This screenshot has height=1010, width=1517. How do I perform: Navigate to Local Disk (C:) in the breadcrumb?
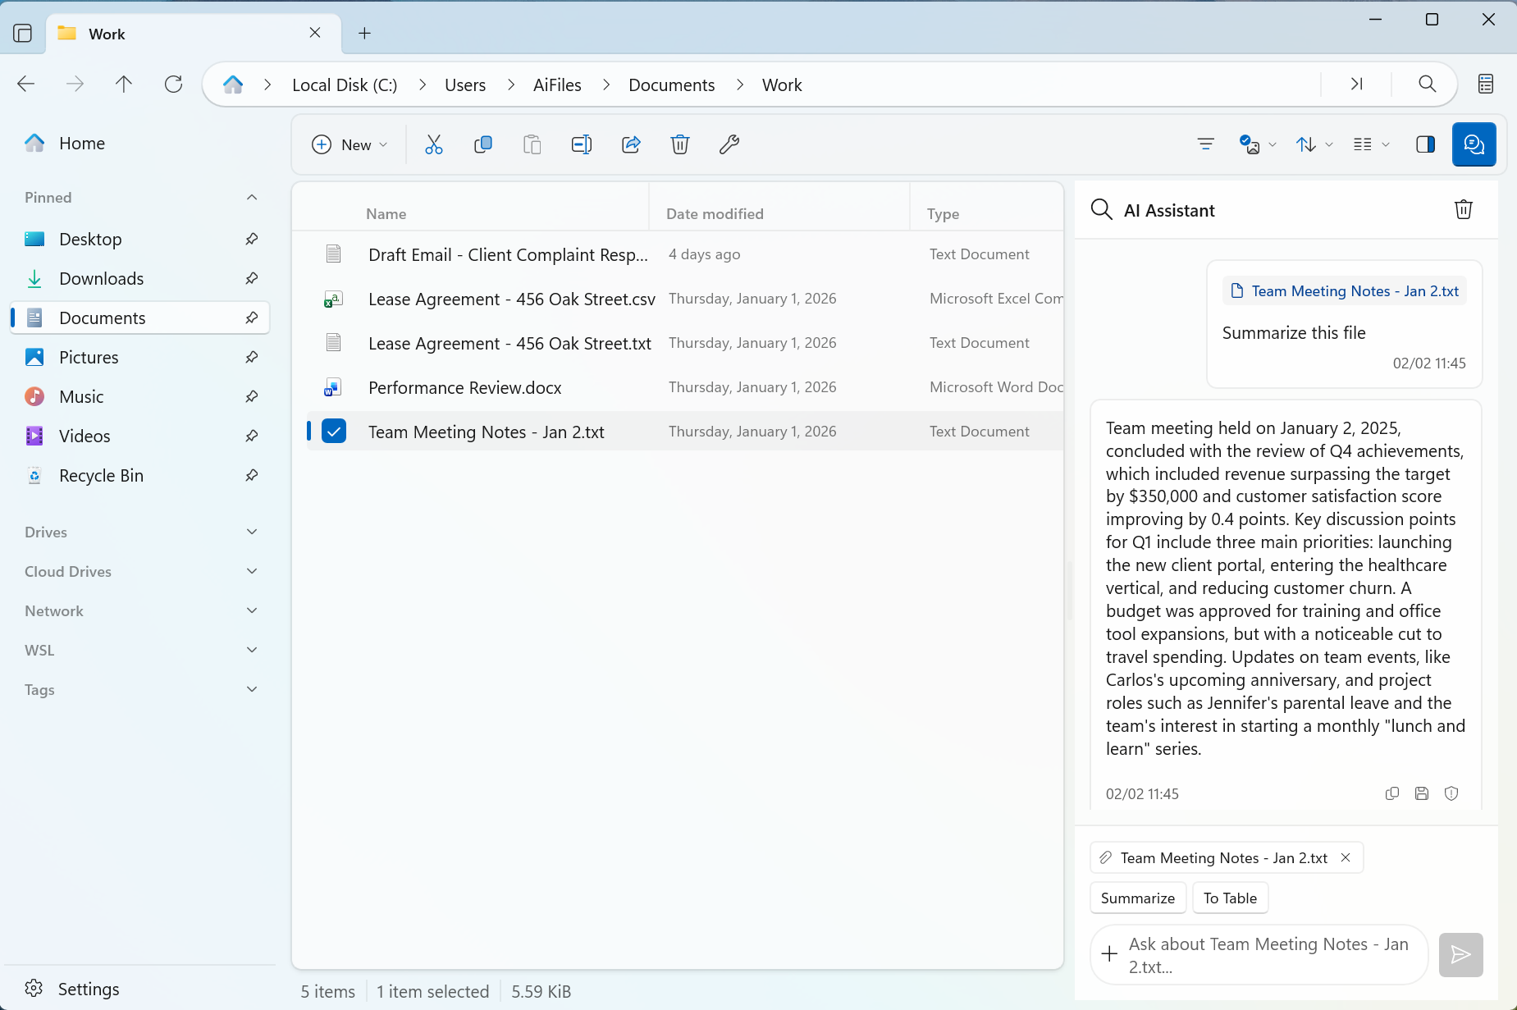click(x=345, y=85)
